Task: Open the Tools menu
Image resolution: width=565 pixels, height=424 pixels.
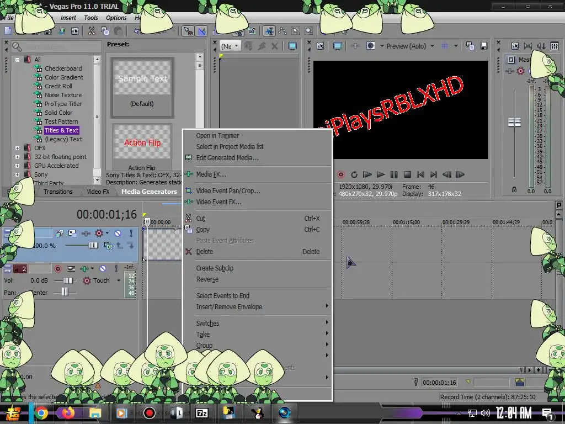Action: pyautogui.click(x=91, y=18)
